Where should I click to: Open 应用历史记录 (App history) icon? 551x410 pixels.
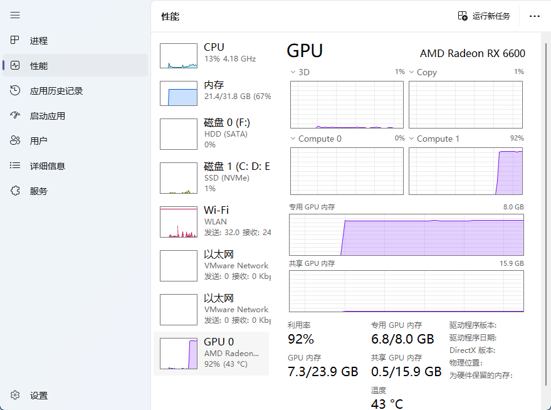(x=16, y=91)
